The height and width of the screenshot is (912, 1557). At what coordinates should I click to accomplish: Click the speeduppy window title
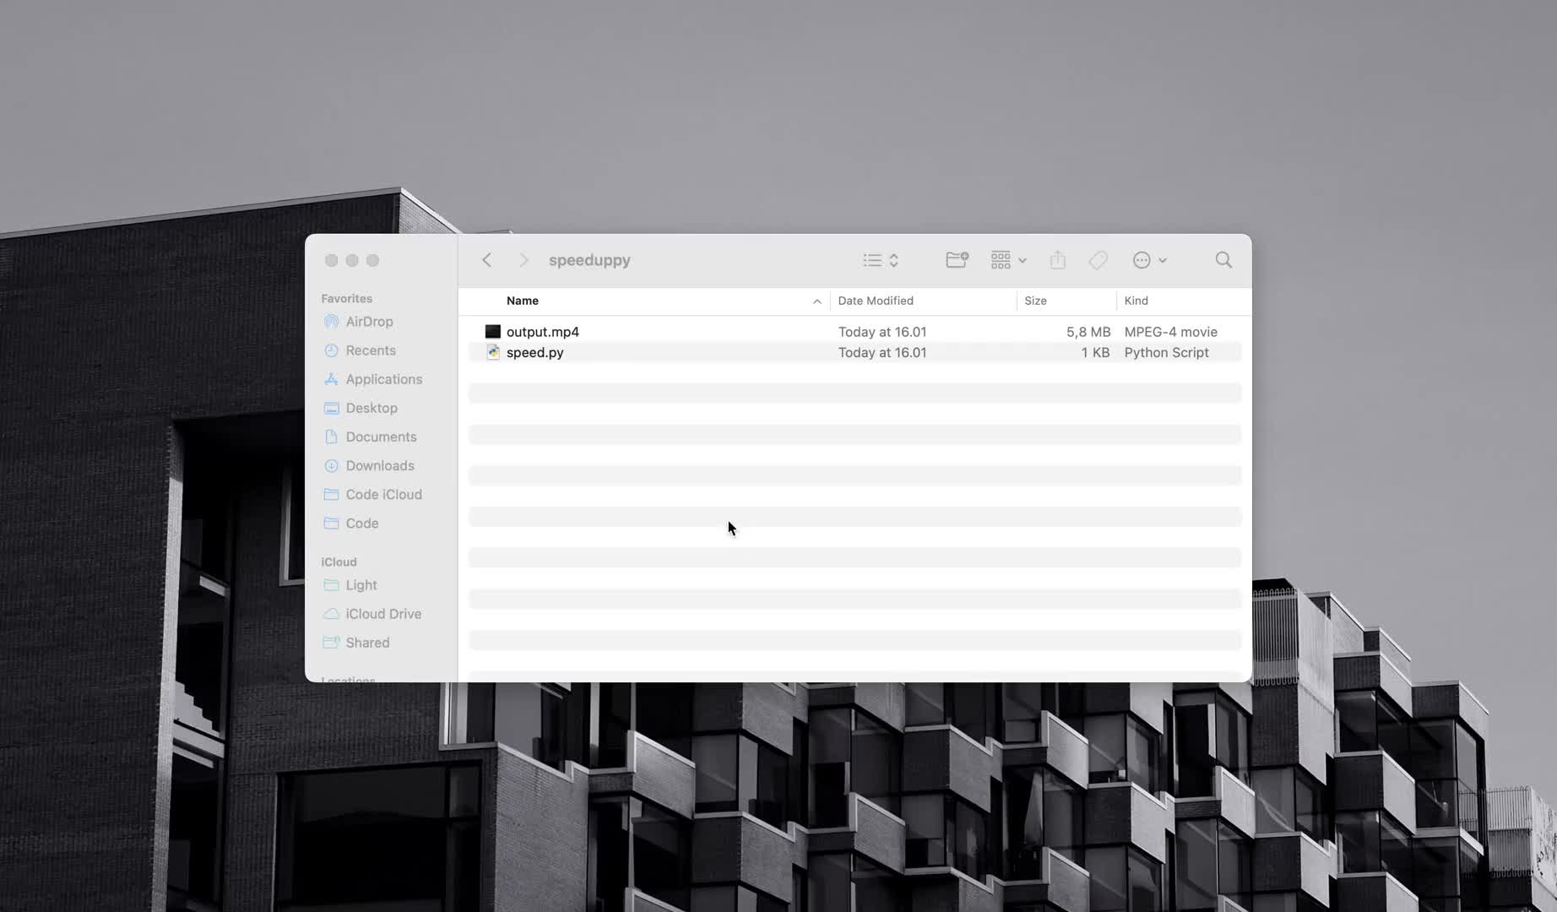[x=589, y=260]
